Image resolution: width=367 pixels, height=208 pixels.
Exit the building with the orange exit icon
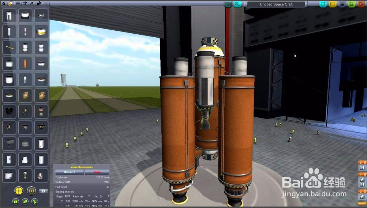[361, 4]
